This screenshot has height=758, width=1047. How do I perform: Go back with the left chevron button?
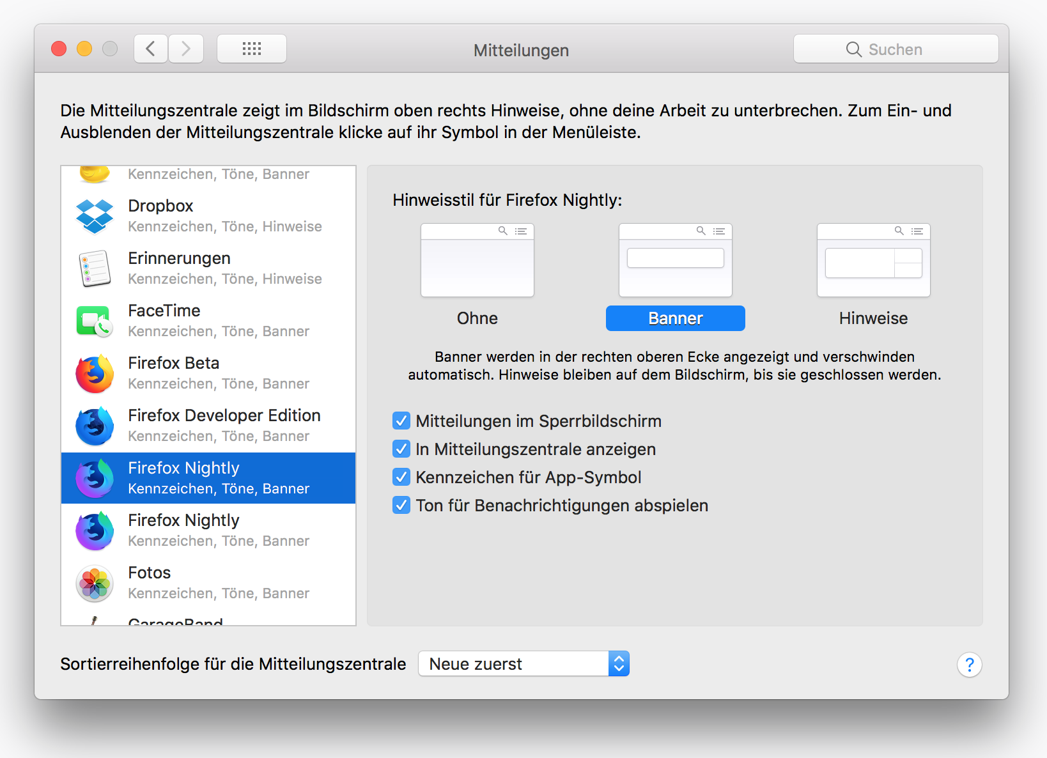(x=151, y=49)
